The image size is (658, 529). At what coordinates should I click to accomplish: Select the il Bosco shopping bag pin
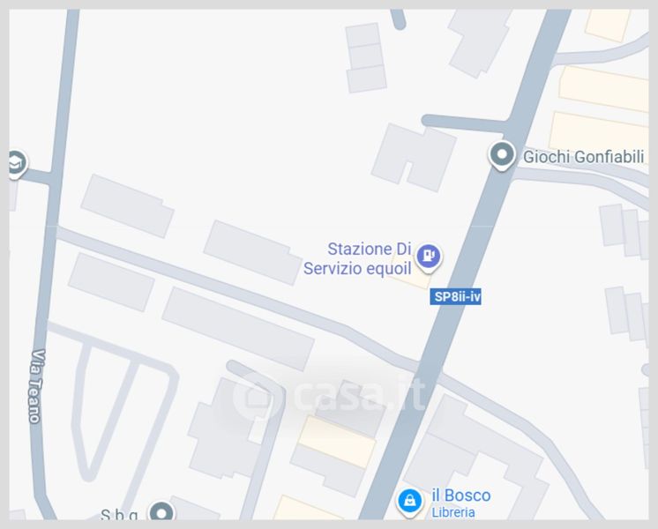(x=410, y=503)
